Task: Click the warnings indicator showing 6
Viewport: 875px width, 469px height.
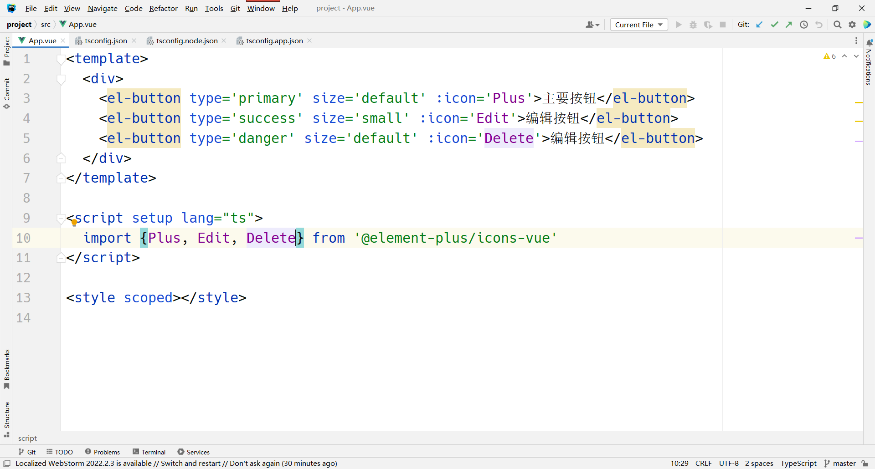Action: [x=830, y=56]
